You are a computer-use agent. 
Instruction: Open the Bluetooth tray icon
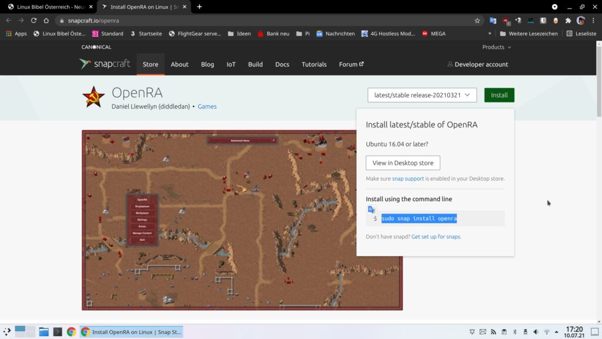coord(515,332)
